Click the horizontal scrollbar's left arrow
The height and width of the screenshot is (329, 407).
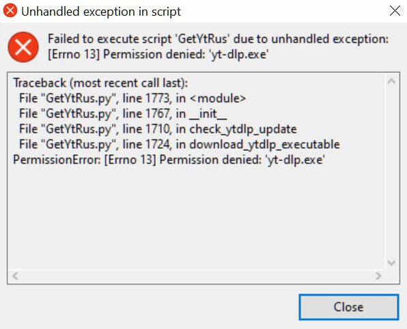(15, 276)
